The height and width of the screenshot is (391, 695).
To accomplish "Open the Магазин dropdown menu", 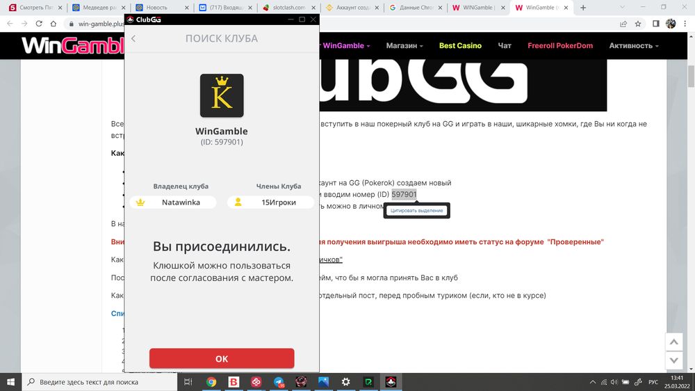I will (x=404, y=46).
